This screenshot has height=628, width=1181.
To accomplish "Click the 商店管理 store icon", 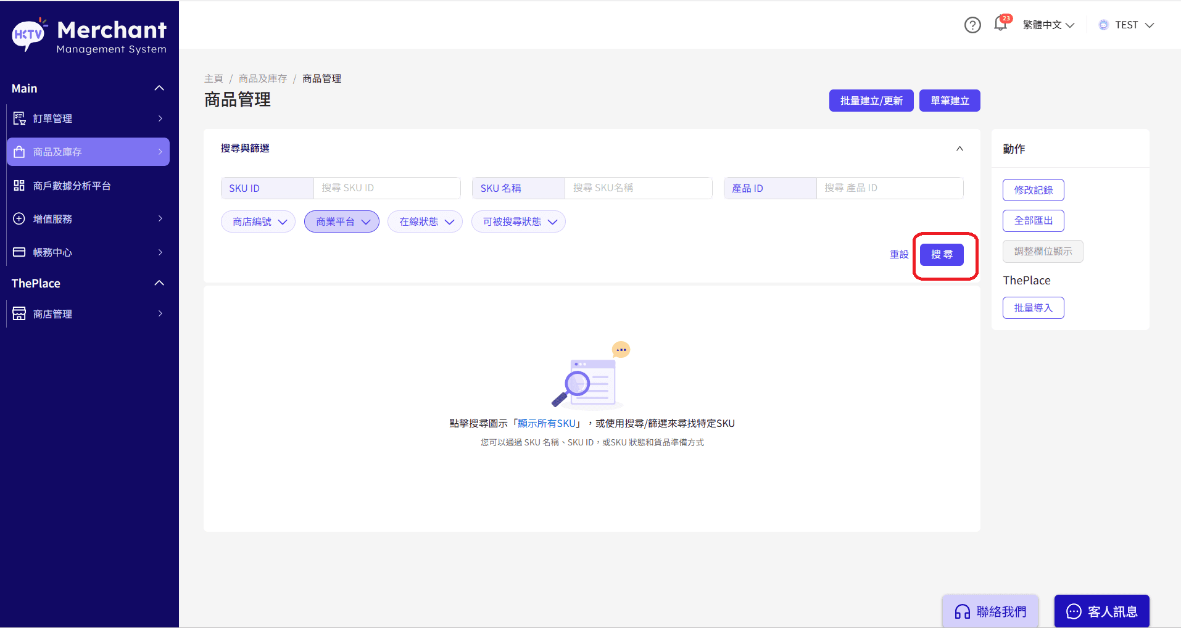I will tap(19, 313).
